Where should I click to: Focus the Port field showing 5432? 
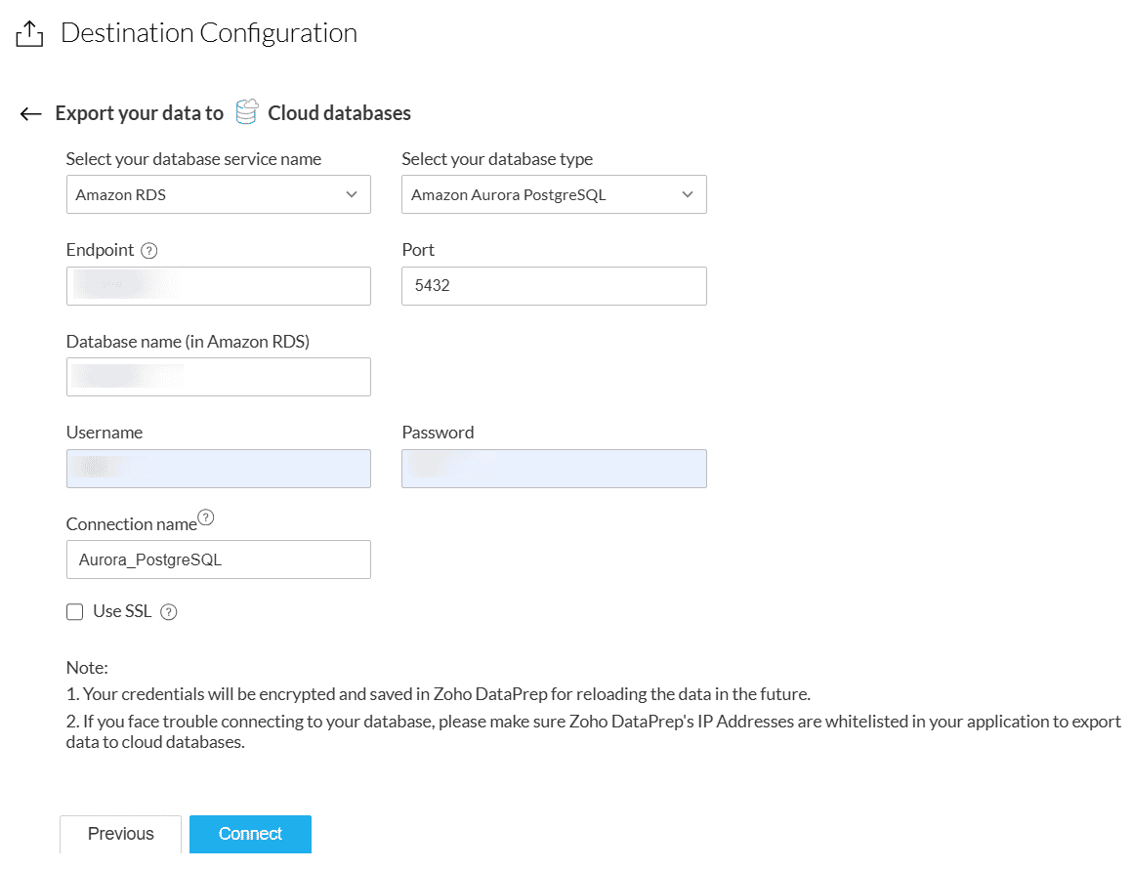(554, 286)
